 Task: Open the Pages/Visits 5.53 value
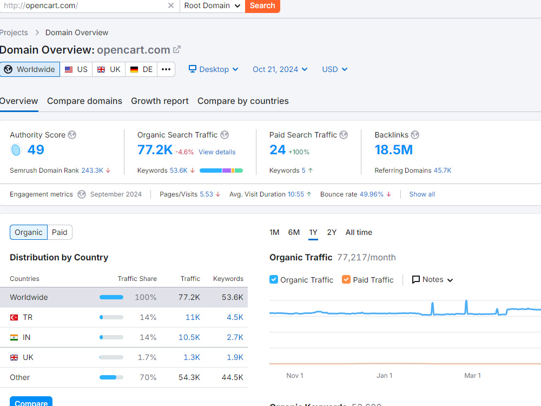coord(206,194)
